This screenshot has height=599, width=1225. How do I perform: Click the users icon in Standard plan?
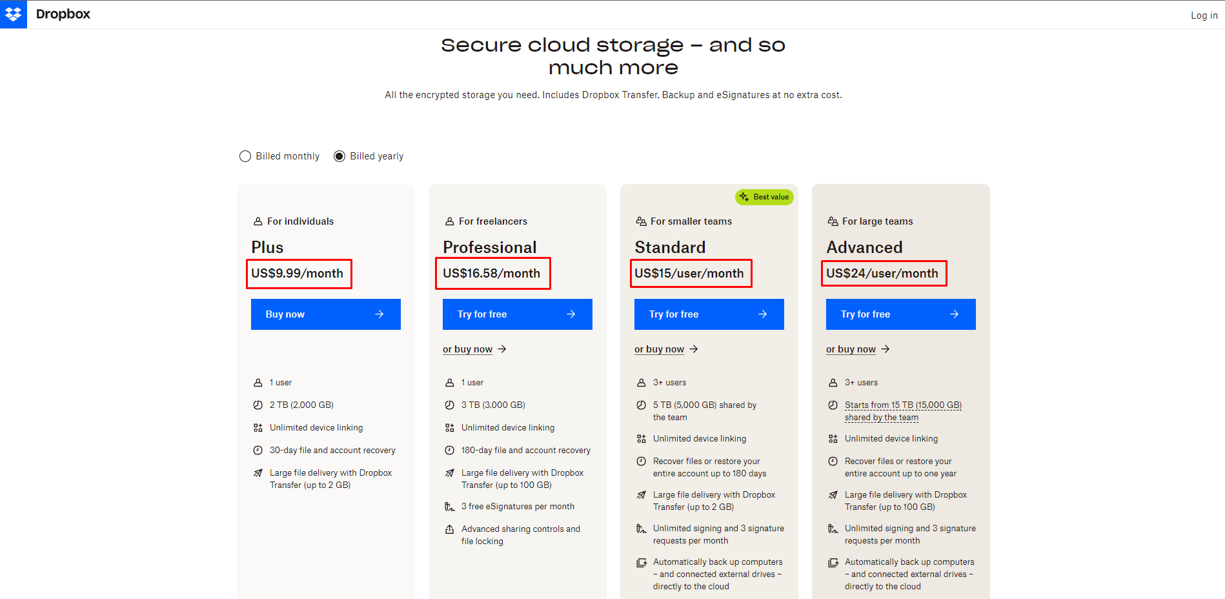click(641, 383)
